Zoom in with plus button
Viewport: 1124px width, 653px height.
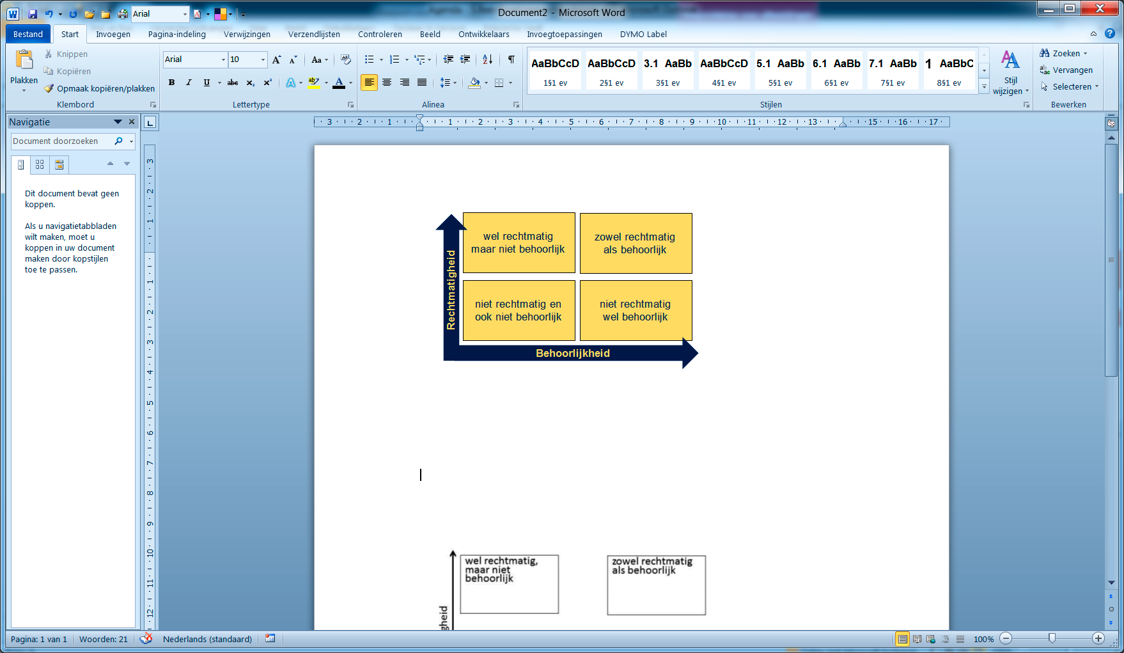(x=1098, y=638)
